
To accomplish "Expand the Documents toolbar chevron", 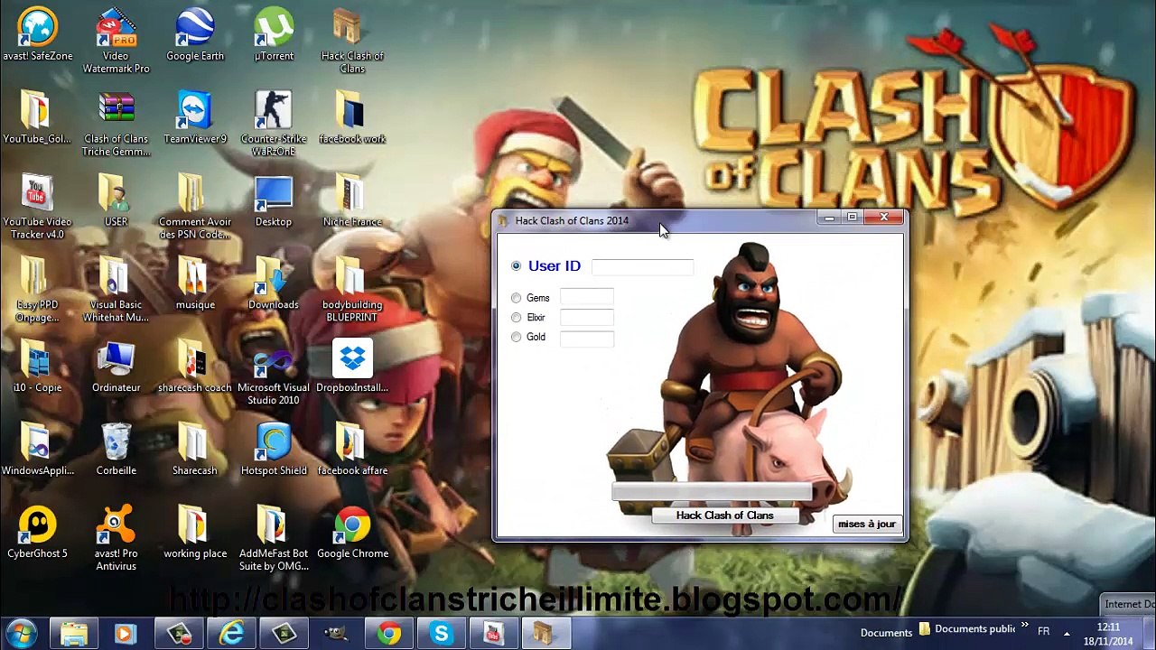I will (1024, 627).
